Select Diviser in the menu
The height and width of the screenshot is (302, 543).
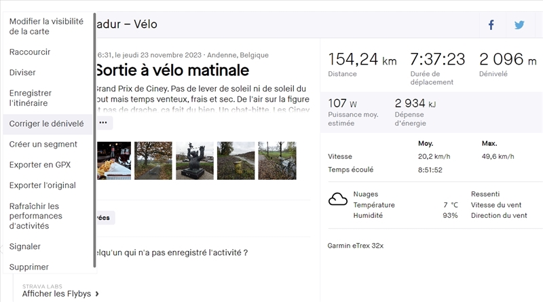[x=22, y=73]
